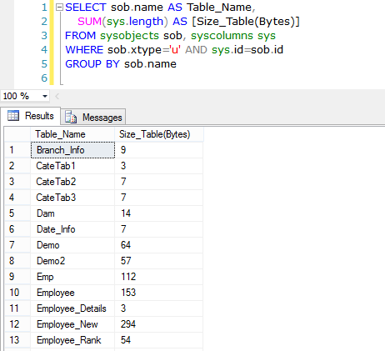Click the WHERE keyword in line 4

coord(84,50)
